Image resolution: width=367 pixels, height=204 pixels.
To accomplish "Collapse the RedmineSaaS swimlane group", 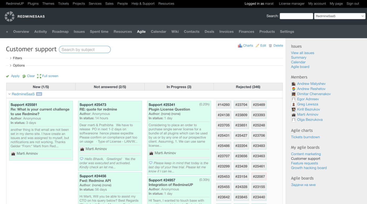I will (9, 94).
